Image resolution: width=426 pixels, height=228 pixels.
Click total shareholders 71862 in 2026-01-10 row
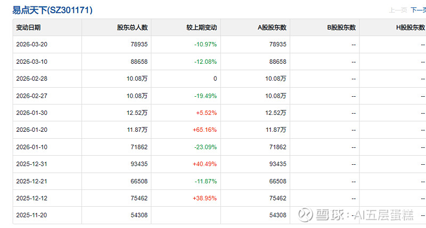pyautogui.click(x=139, y=147)
